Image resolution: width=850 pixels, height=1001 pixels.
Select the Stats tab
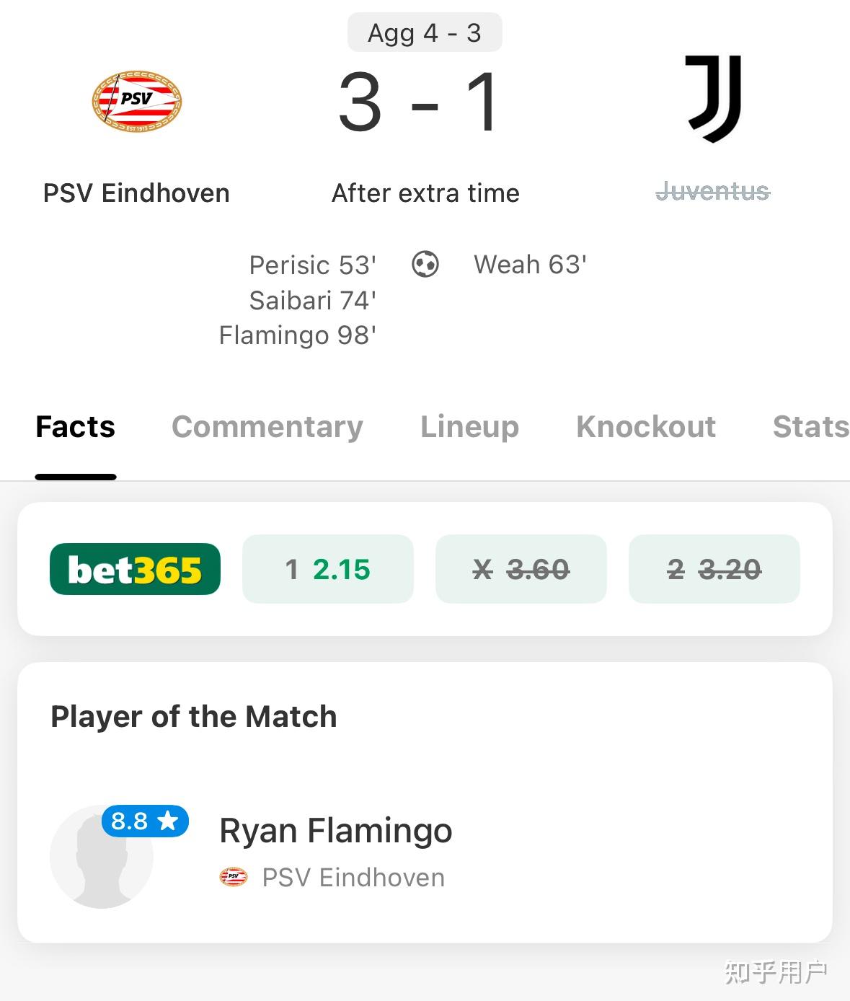coord(810,427)
